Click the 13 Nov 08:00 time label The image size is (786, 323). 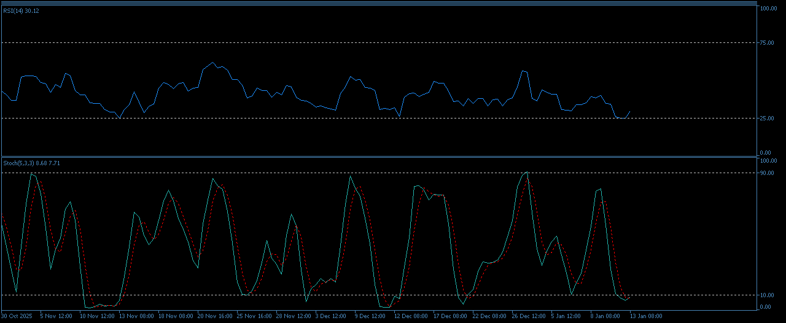pos(136,316)
